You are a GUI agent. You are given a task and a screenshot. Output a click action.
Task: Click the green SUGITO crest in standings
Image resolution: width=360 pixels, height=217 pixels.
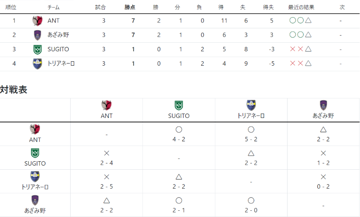pos(37,50)
